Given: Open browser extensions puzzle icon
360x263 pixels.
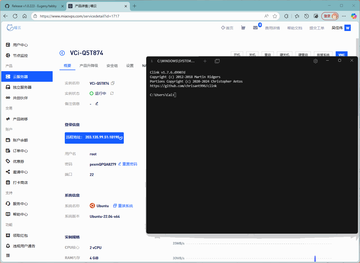Looking at the screenshot, I should point(286,16).
